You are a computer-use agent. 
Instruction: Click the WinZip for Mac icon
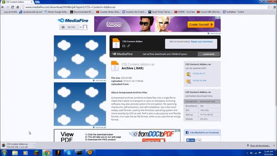[189, 81]
